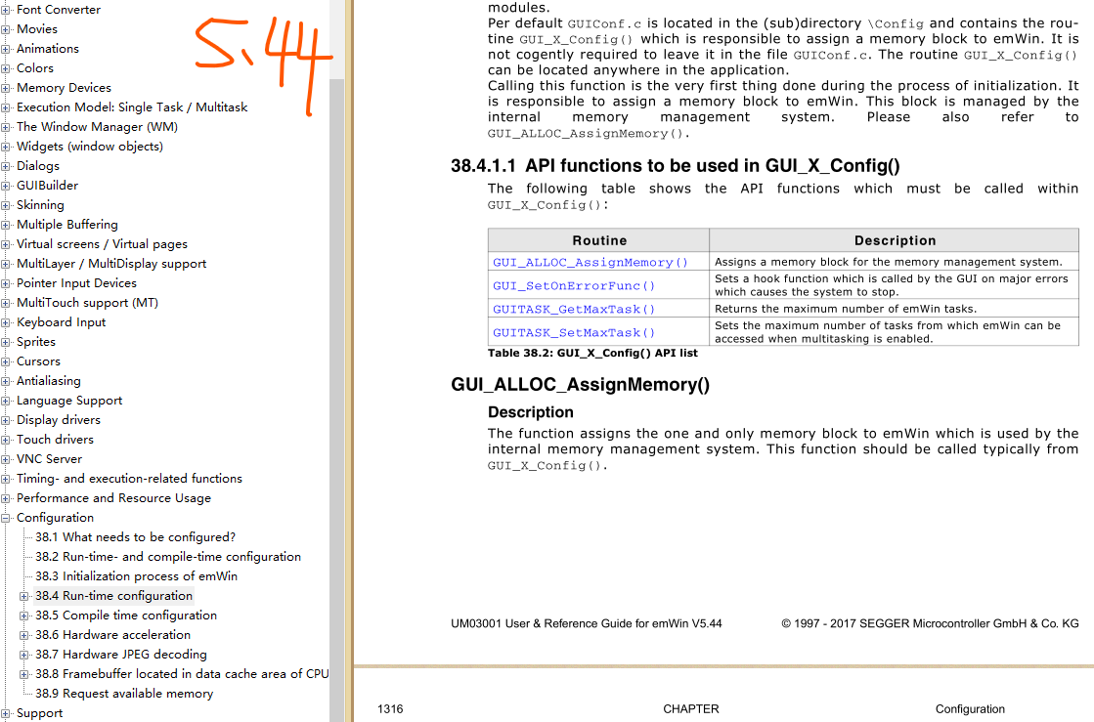
Task: Expand the Animations bookmark node
Action: click(x=6, y=49)
